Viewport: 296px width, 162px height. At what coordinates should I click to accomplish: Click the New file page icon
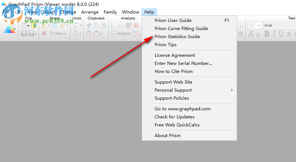pos(24,25)
